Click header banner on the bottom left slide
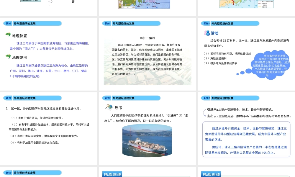295x177 pixels. pyautogui.click(x=32, y=173)
